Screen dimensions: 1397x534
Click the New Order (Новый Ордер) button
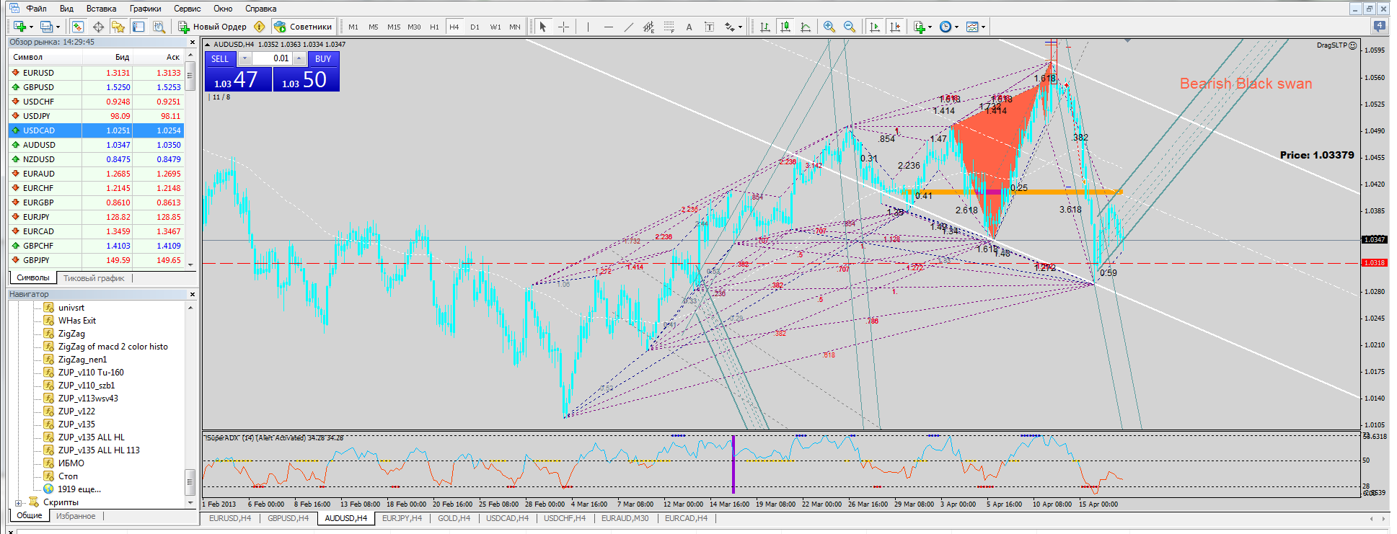(213, 27)
